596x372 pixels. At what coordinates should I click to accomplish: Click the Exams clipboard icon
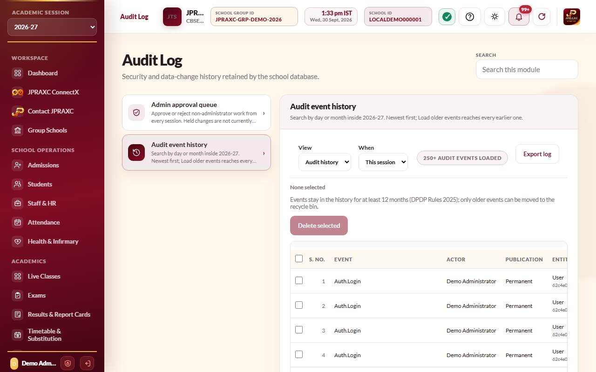click(18, 295)
